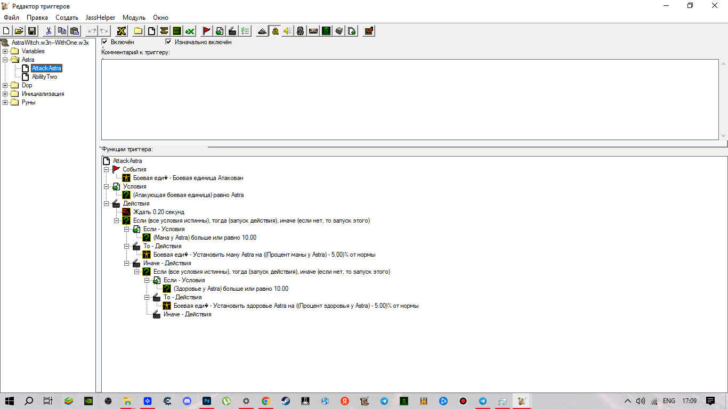Open the Файл menu
The height and width of the screenshot is (409, 728).
[11, 18]
